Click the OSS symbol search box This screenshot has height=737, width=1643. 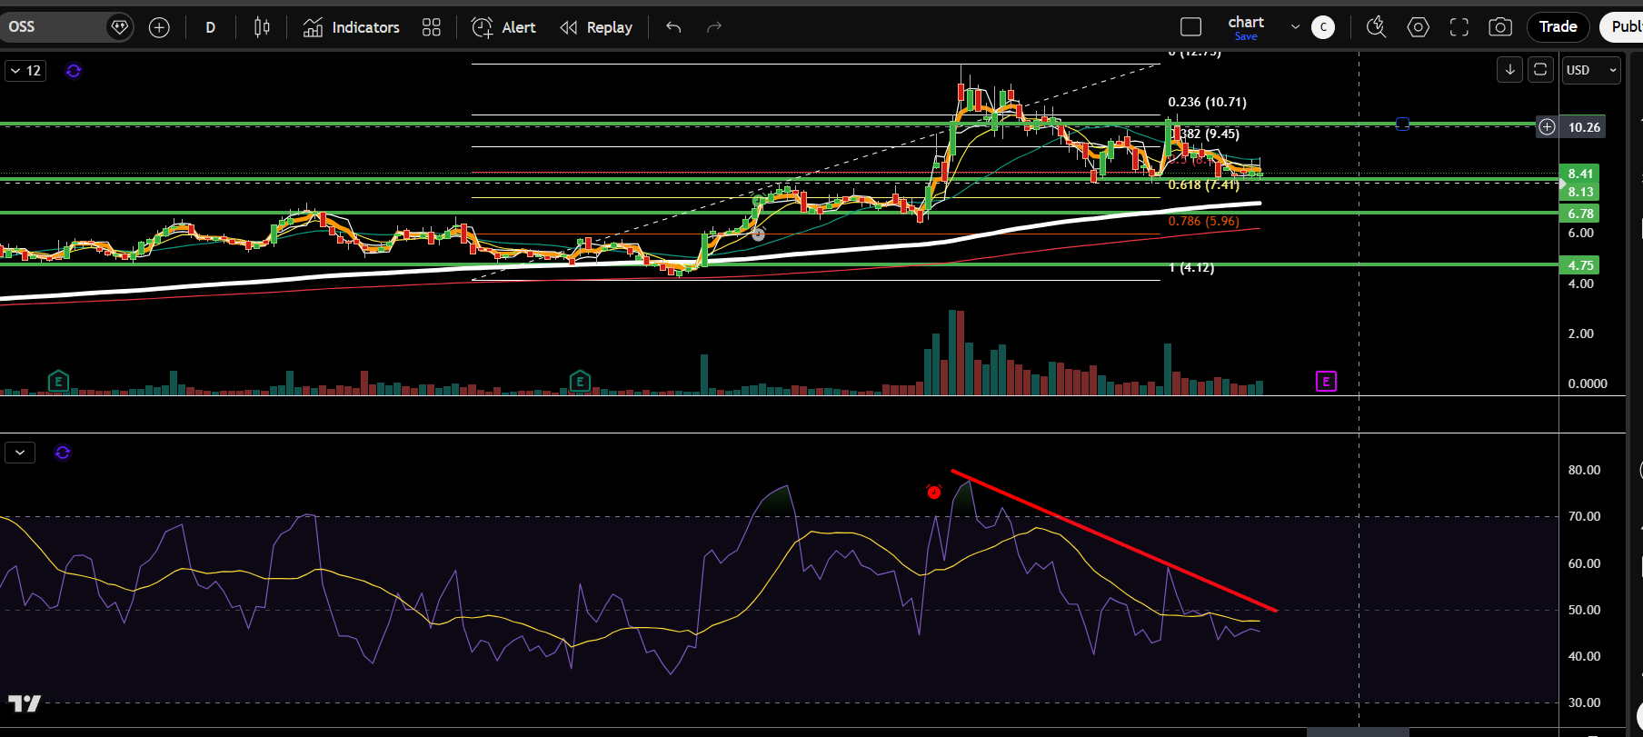55,27
